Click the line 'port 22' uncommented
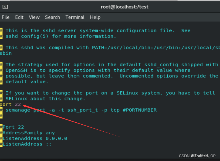This screenshot has height=161, width=220. (10, 104)
